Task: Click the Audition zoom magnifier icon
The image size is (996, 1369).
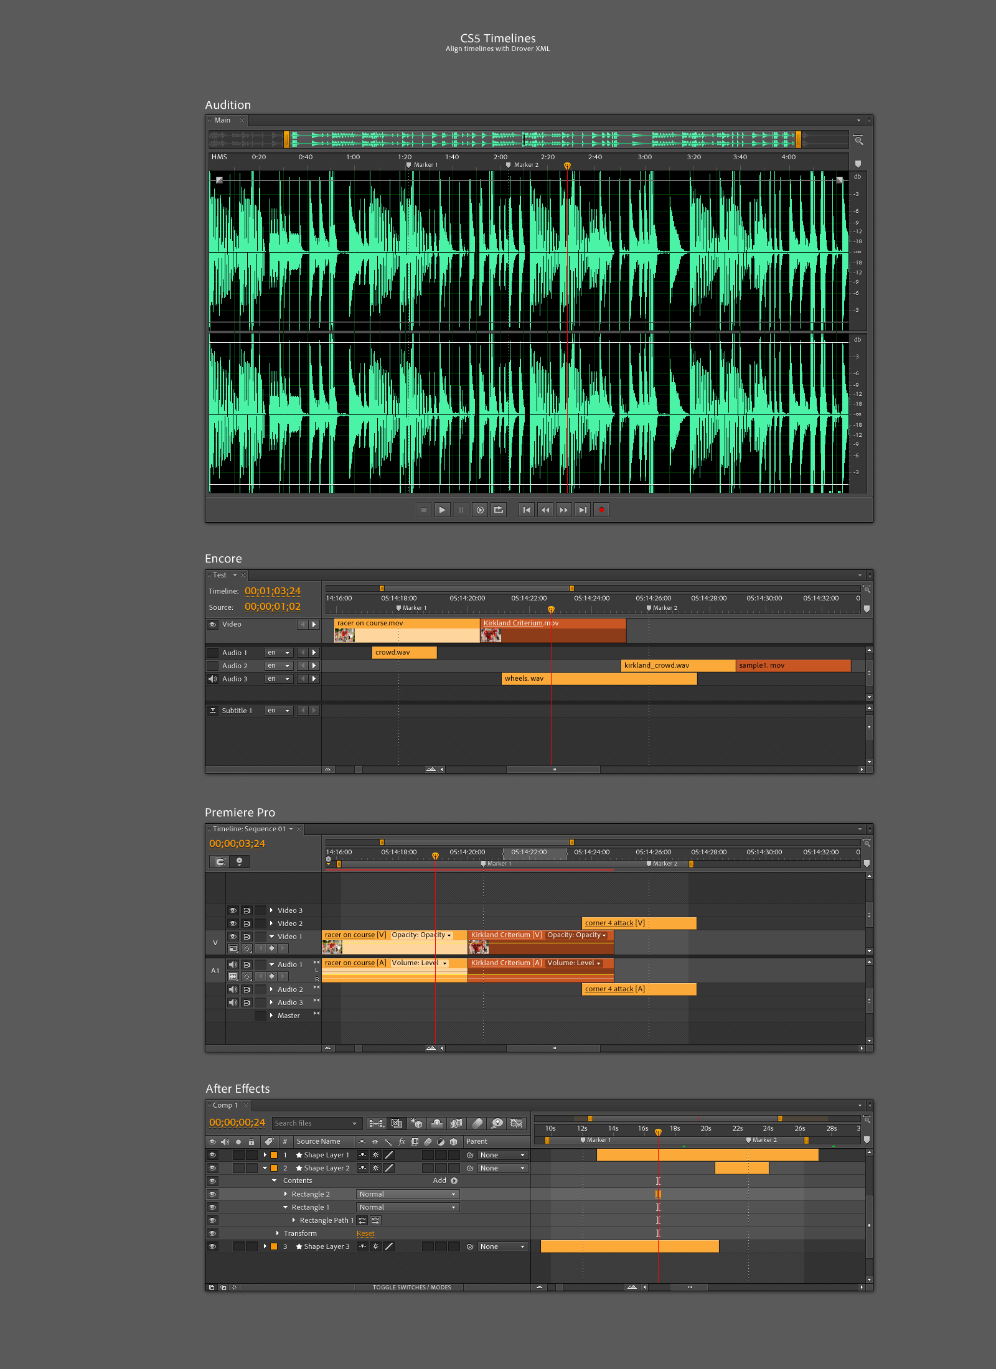Action: (x=859, y=140)
